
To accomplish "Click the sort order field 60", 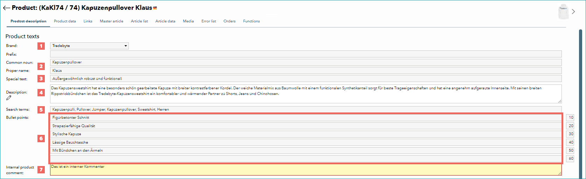I will 570,159.
